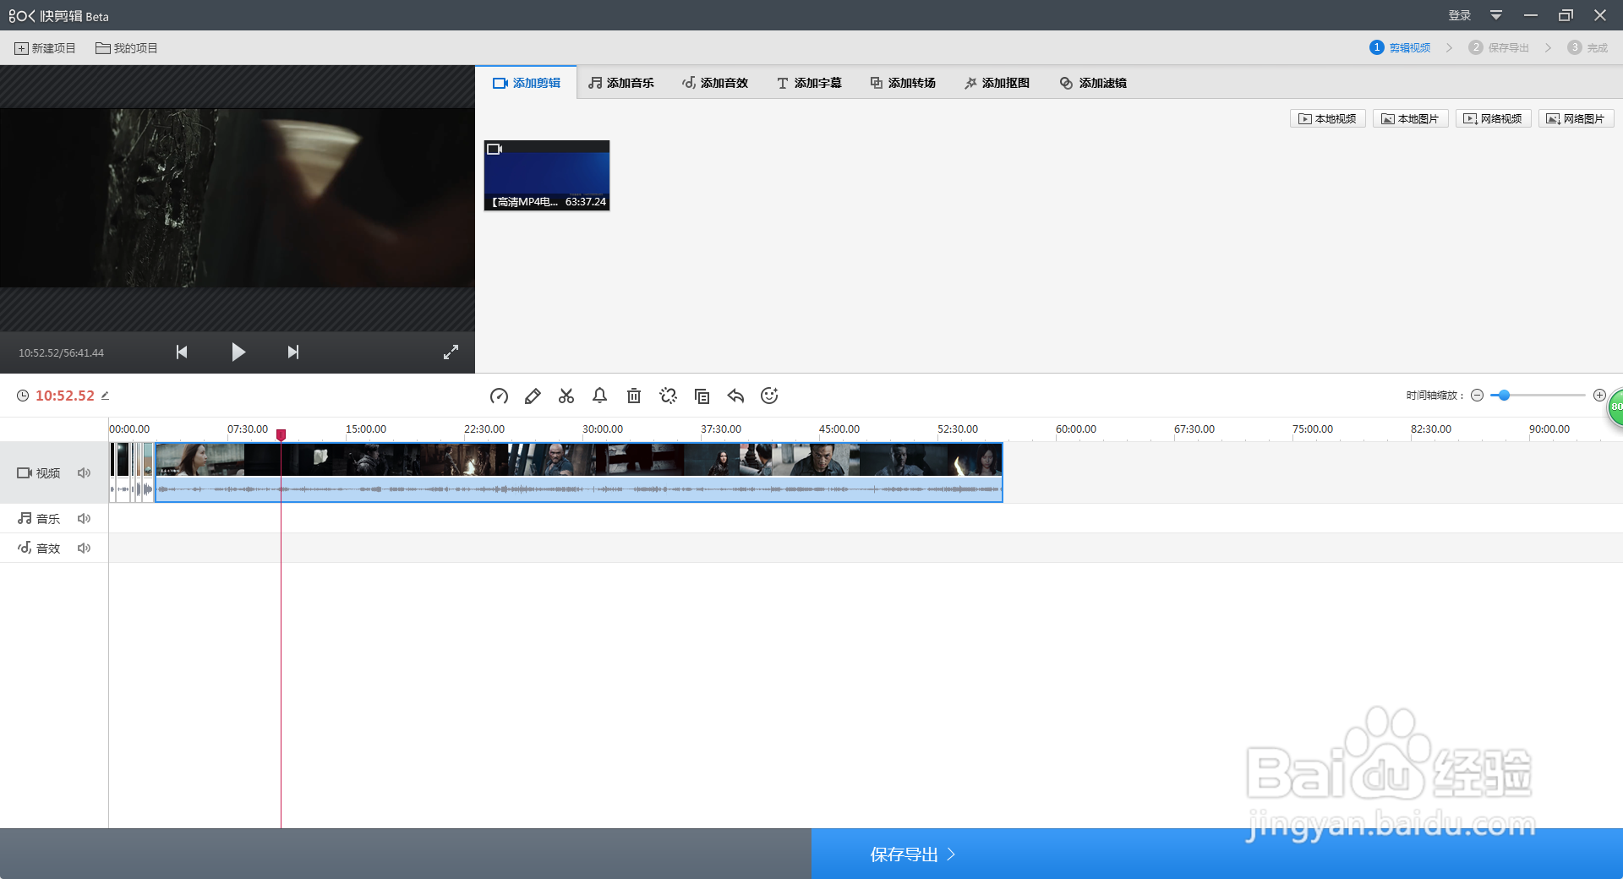Click the 60:00.00 ruler mark

[1076, 429]
